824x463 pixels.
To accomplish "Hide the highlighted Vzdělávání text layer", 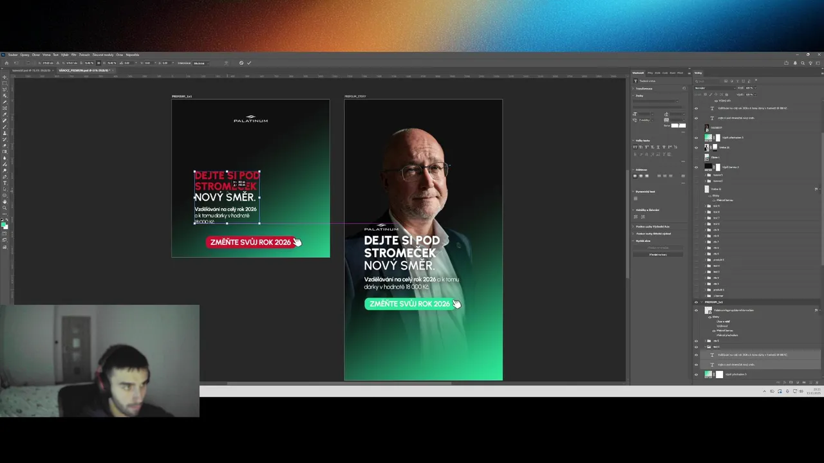I will pyautogui.click(x=696, y=355).
